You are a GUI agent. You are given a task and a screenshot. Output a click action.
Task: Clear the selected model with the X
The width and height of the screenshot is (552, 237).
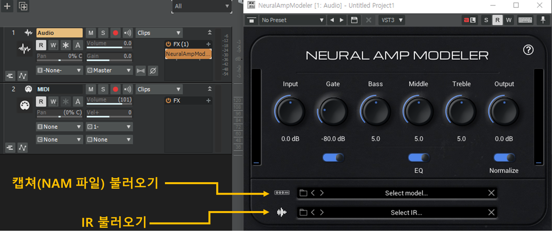pos(491,193)
